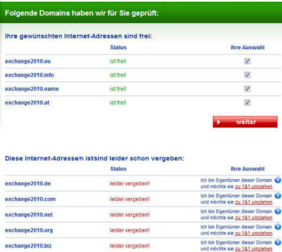Viewport: 282px width, 252px height.
Task: Click 'Ihre gewünschten Internet-Adressen sind frei' heading
Action: point(78,36)
